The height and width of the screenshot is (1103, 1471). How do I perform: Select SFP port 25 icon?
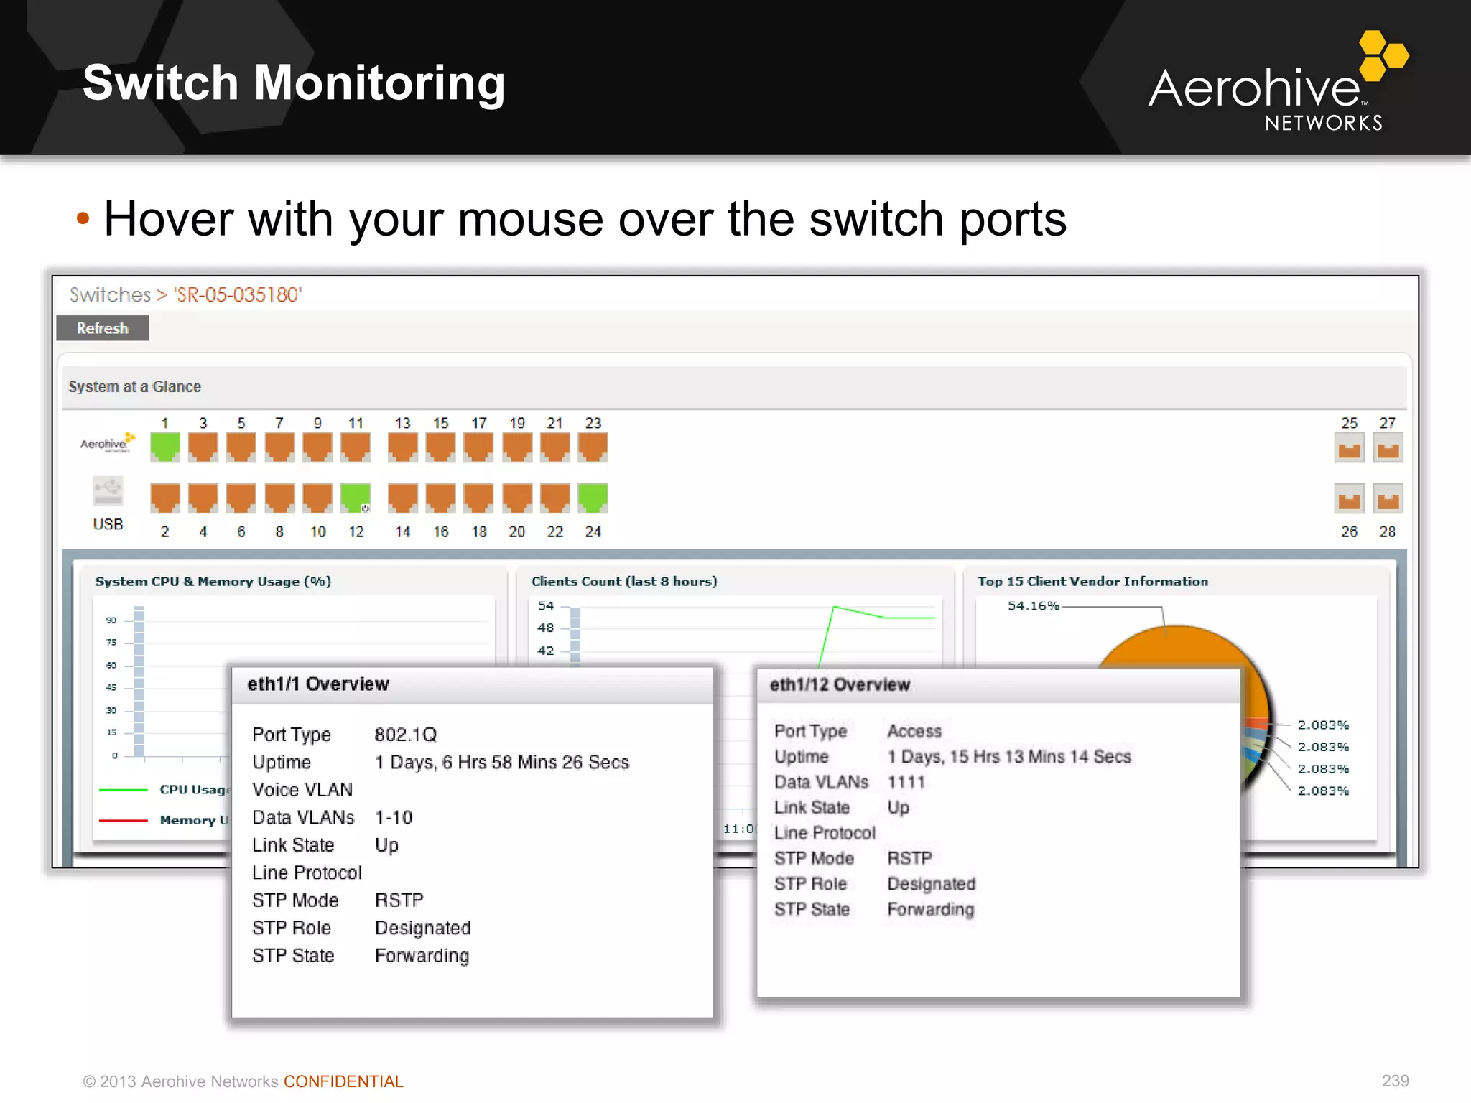coord(1350,448)
